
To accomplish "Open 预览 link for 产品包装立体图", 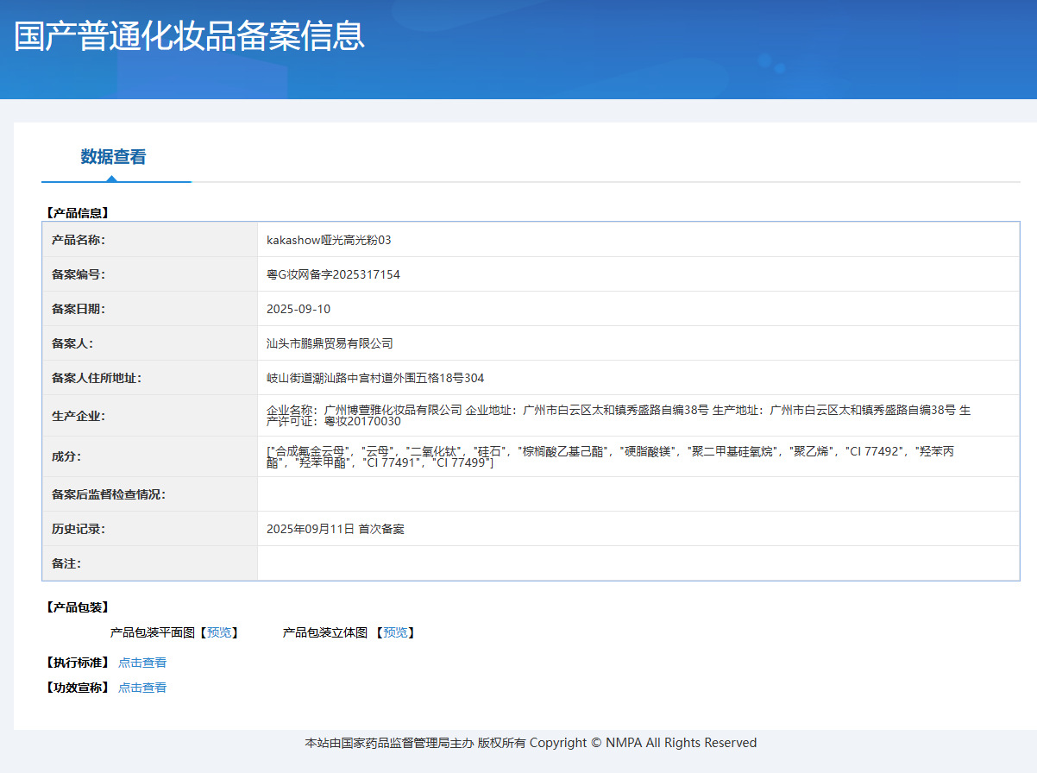I will [x=395, y=632].
